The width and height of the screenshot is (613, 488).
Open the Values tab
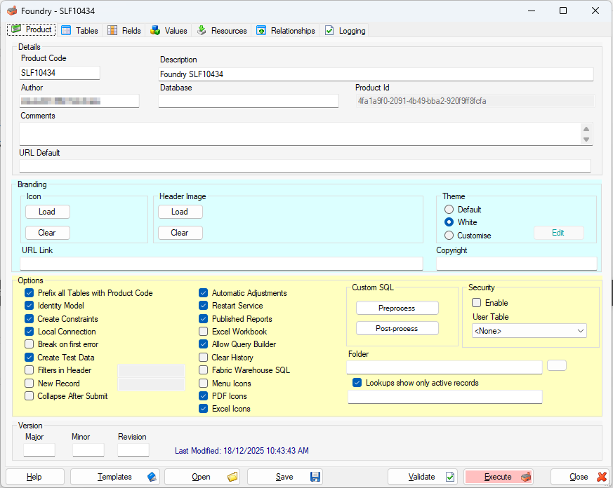[x=169, y=30]
